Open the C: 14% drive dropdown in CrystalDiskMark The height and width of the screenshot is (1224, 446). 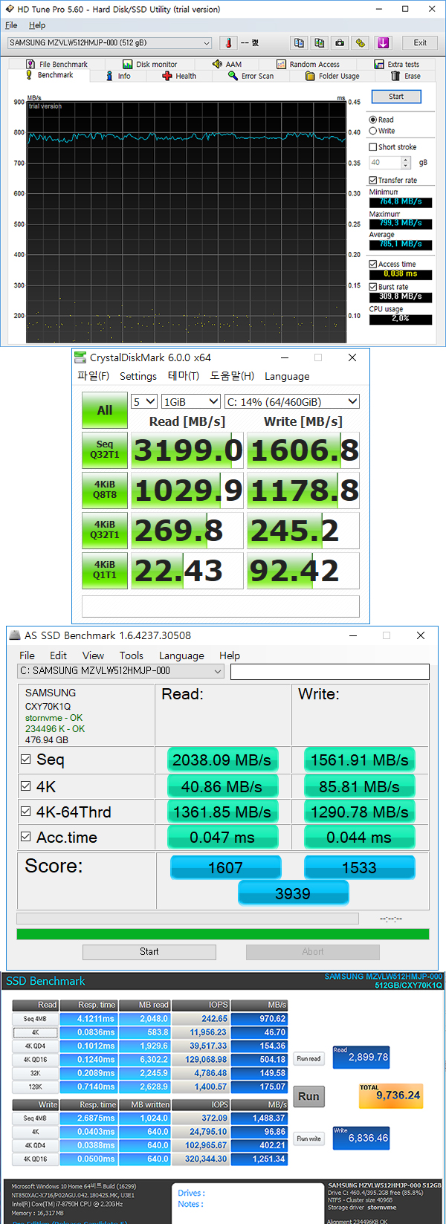tap(292, 401)
